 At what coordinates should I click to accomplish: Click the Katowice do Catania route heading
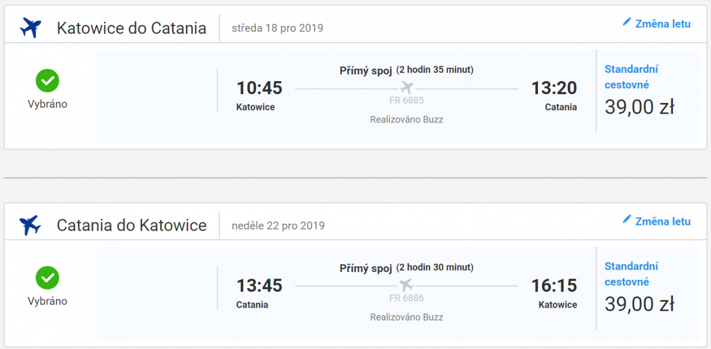pos(132,28)
